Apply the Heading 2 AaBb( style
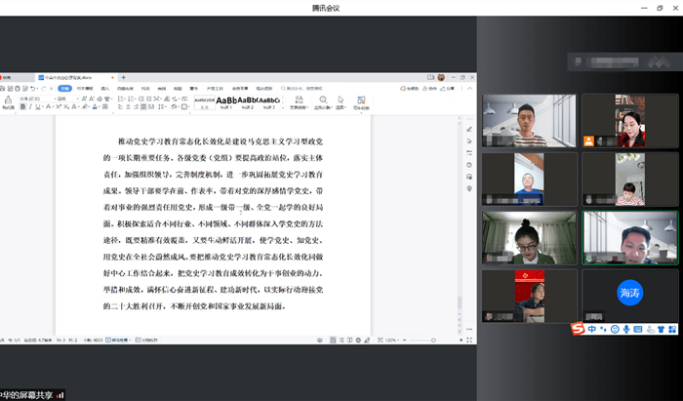The image size is (683, 401). [248, 102]
